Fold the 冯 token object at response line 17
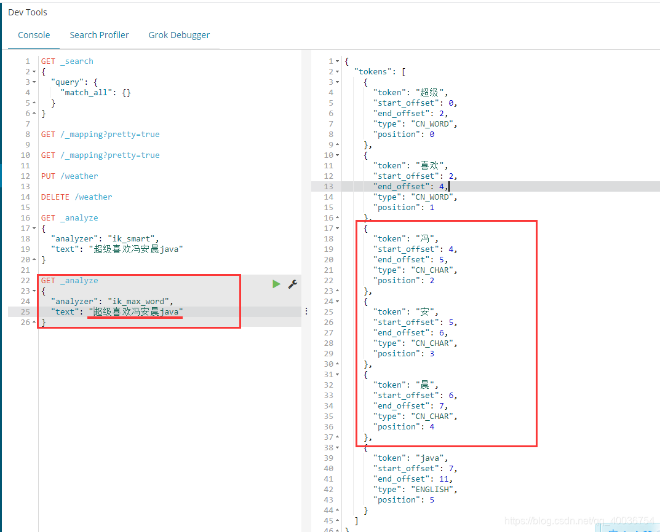Image resolution: width=660 pixels, height=532 pixels. (x=337, y=229)
